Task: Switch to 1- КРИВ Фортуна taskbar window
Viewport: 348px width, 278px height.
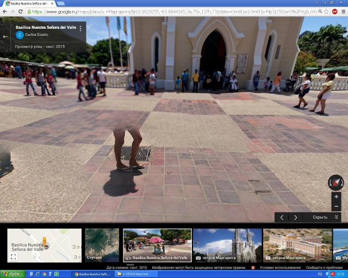Action: (136, 274)
